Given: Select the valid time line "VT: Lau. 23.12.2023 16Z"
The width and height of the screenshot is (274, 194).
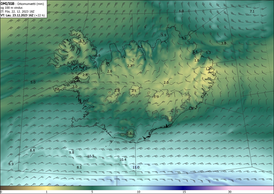Looking at the screenshot, I should (17, 15).
